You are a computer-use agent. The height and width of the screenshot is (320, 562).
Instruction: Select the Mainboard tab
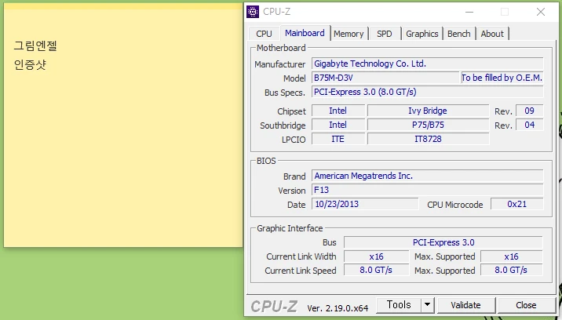click(x=305, y=33)
